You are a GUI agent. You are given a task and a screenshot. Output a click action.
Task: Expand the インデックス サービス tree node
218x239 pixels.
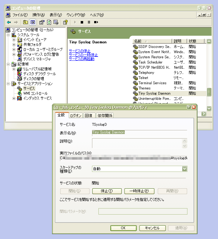14,98
